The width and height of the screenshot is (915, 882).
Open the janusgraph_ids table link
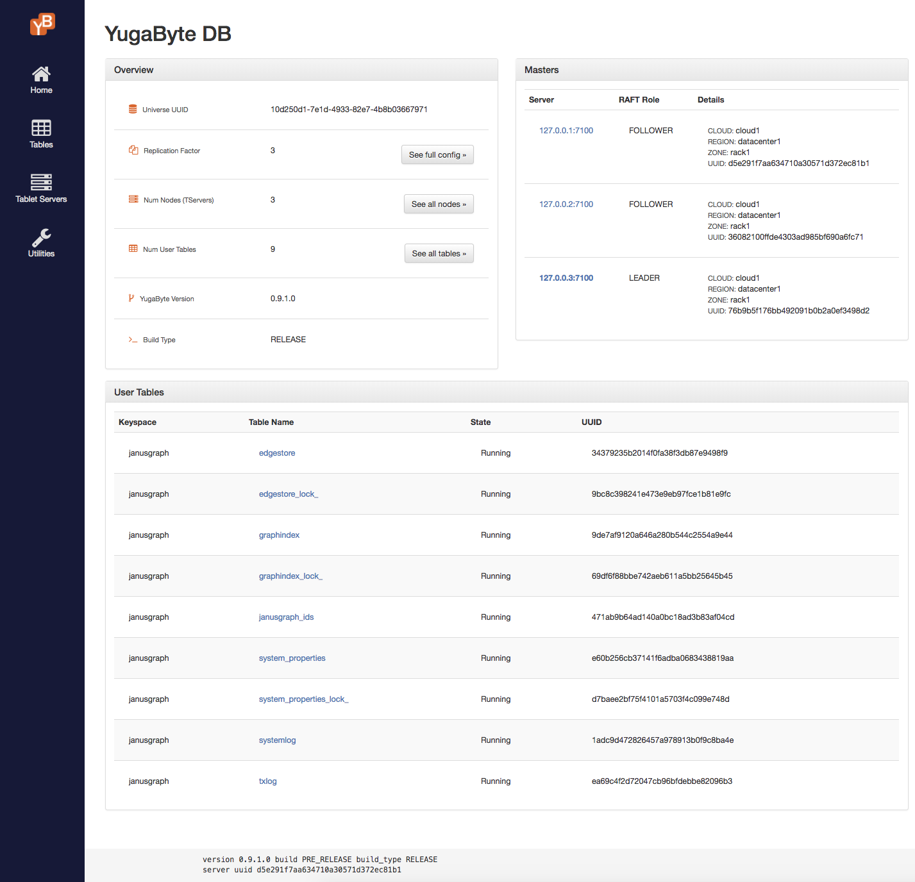click(x=286, y=617)
